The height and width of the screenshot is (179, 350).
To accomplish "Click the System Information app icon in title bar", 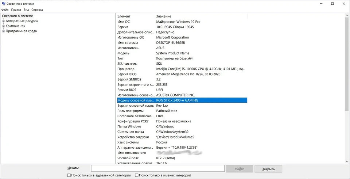I will (4, 4).
